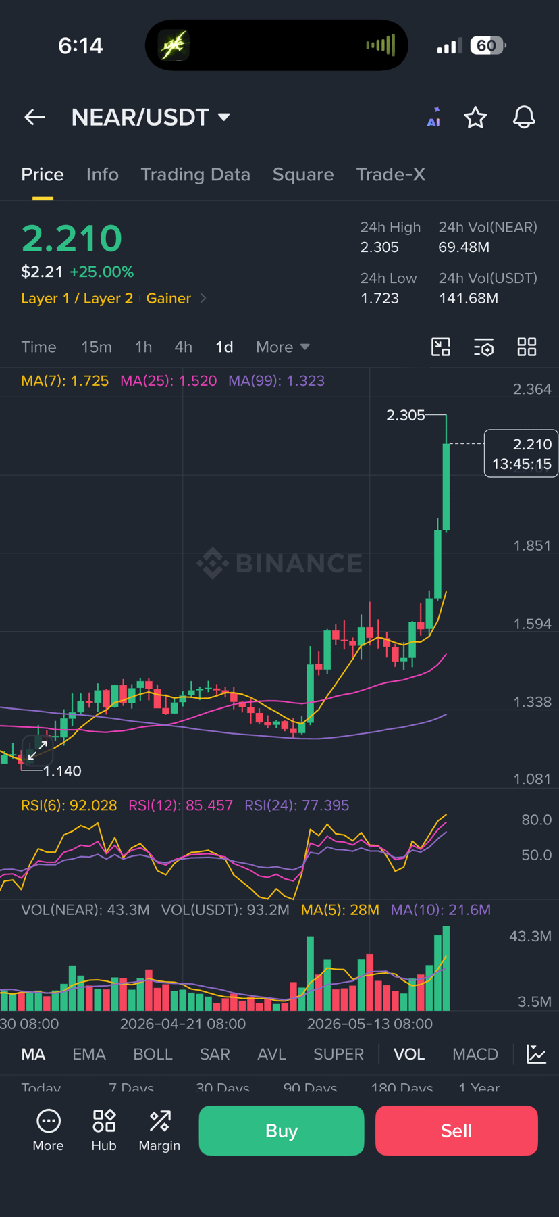Tap the 24h Vol(NEAR) 69.48M value
Screen dimensions: 559x1217
[464, 247]
